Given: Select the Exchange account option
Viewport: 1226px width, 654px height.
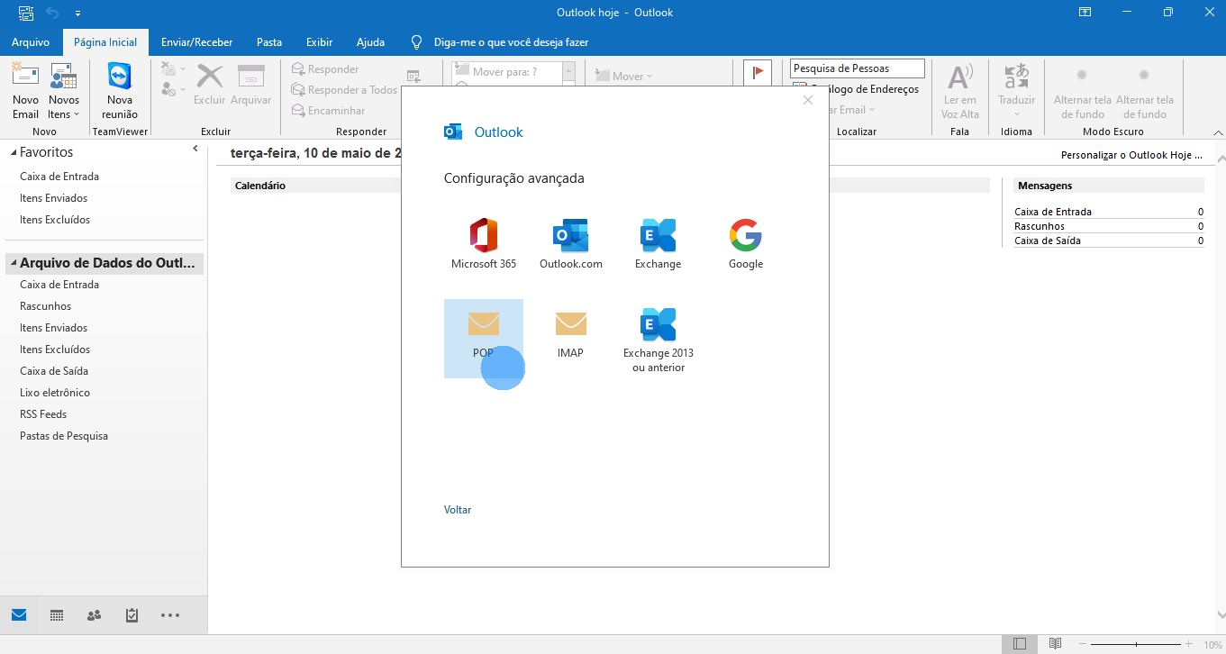Looking at the screenshot, I should (658, 243).
